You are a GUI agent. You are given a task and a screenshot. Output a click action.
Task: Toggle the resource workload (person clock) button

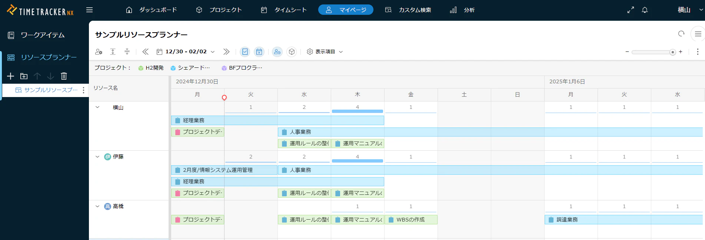pyautogui.click(x=277, y=52)
